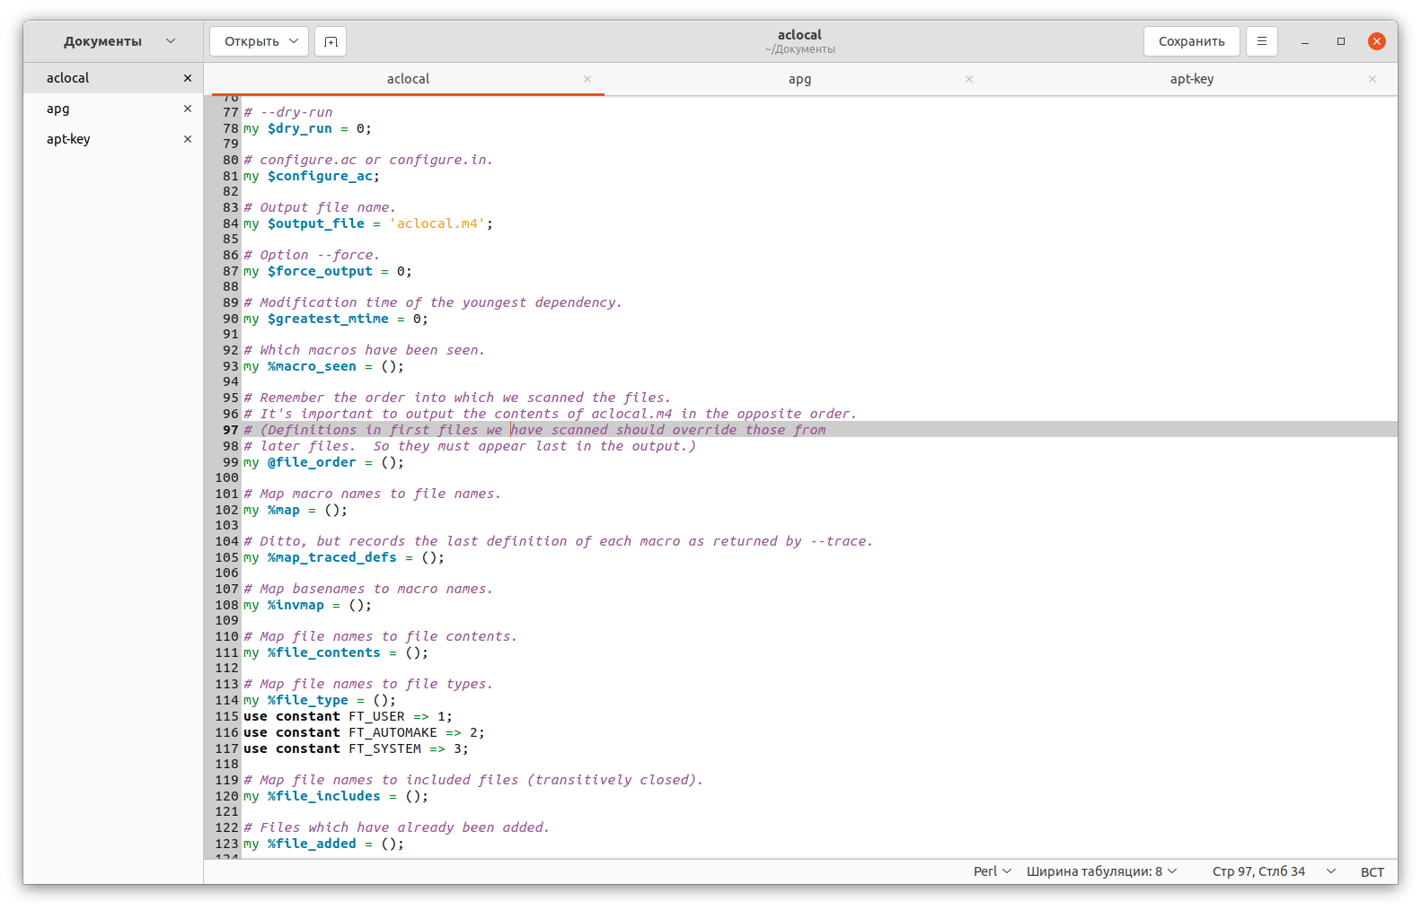Maximize the editor window
Viewport: 1421px width, 910px height.
pos(1341,41)
